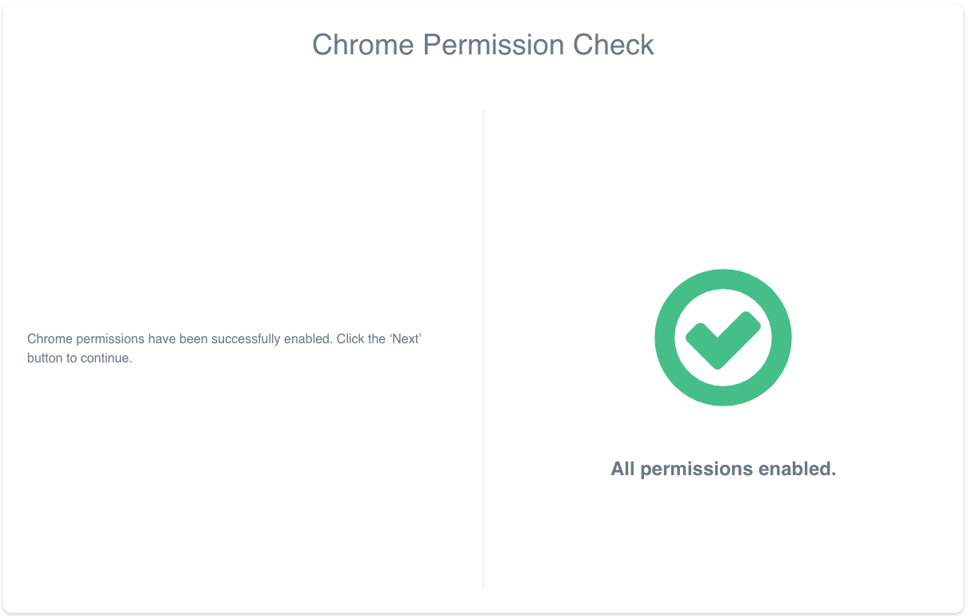Click 'Chrome permissions have been successfully enabled' sentence
The image size is (968, 616).
coord(179,339)
